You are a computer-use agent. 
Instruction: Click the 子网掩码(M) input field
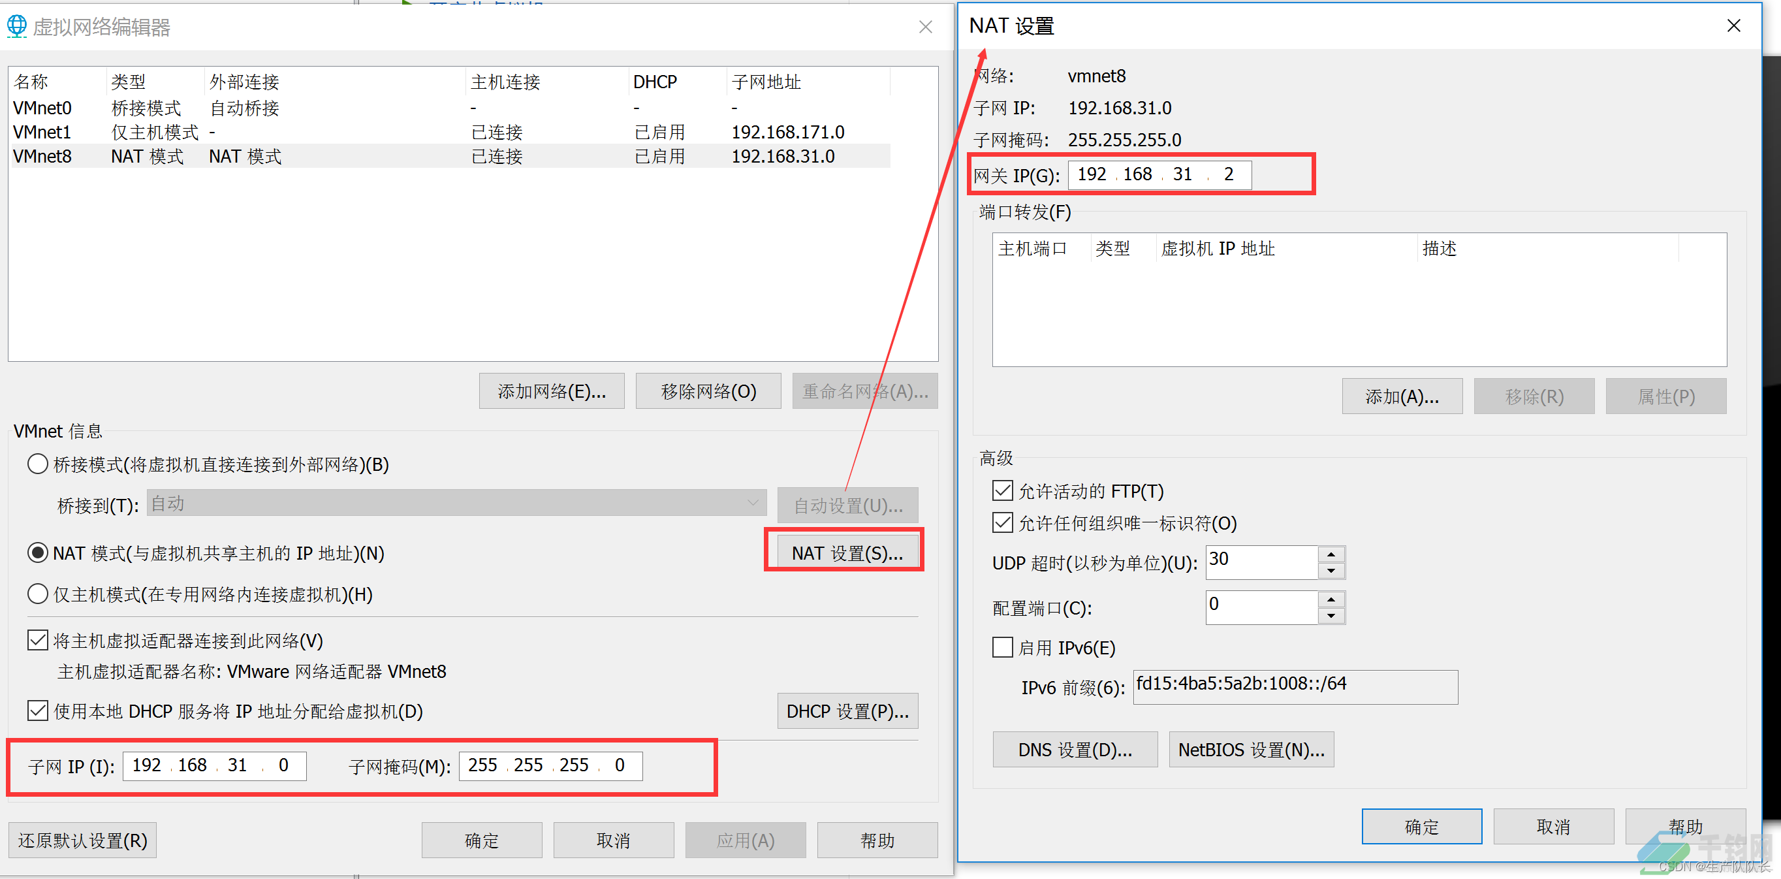pyautogui.click(x=550, y=765)
